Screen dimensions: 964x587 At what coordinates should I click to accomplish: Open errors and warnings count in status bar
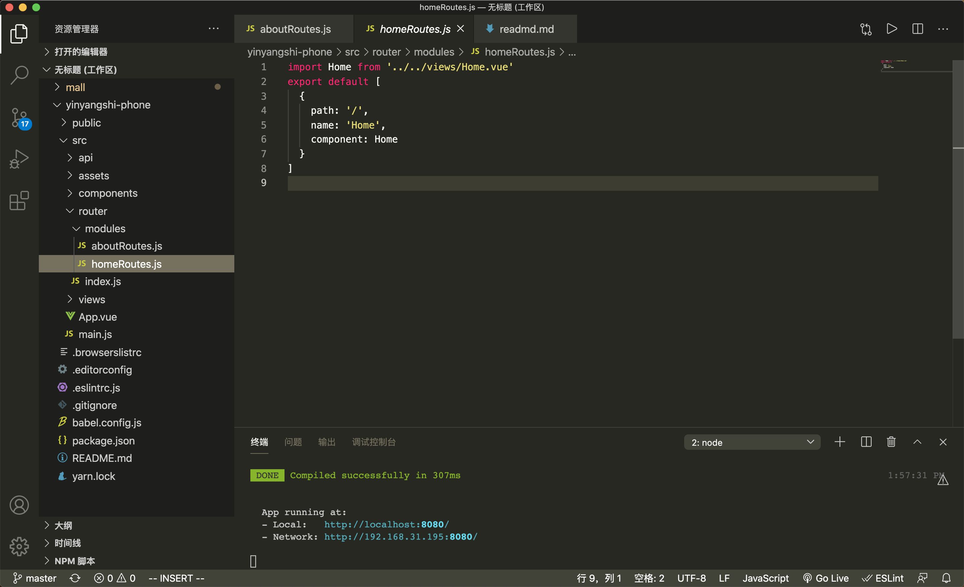[x=114, y=578]
